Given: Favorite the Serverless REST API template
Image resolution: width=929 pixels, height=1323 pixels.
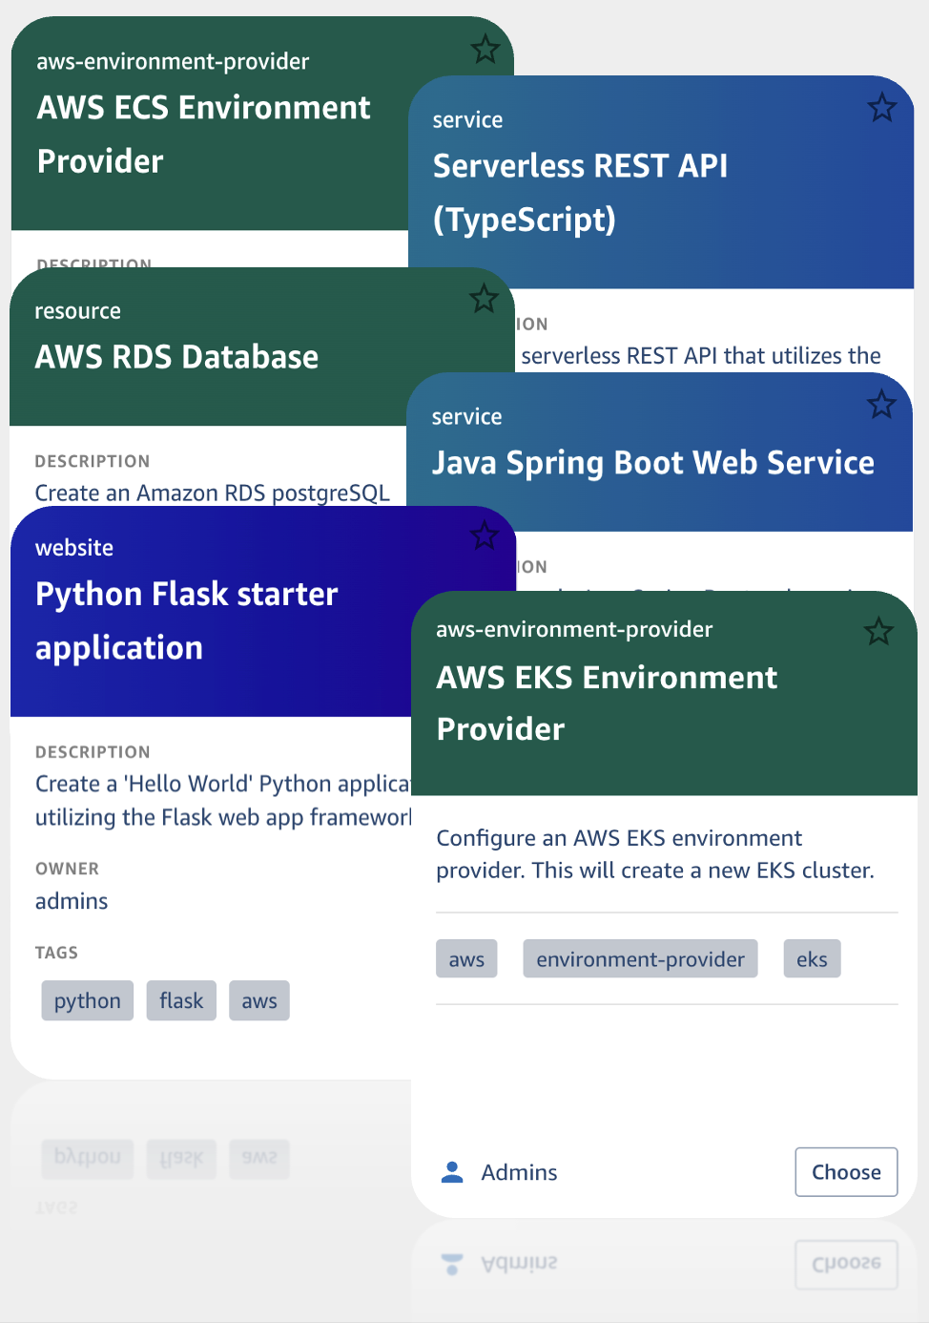Looking at the screenshot, I should point(881,108).
